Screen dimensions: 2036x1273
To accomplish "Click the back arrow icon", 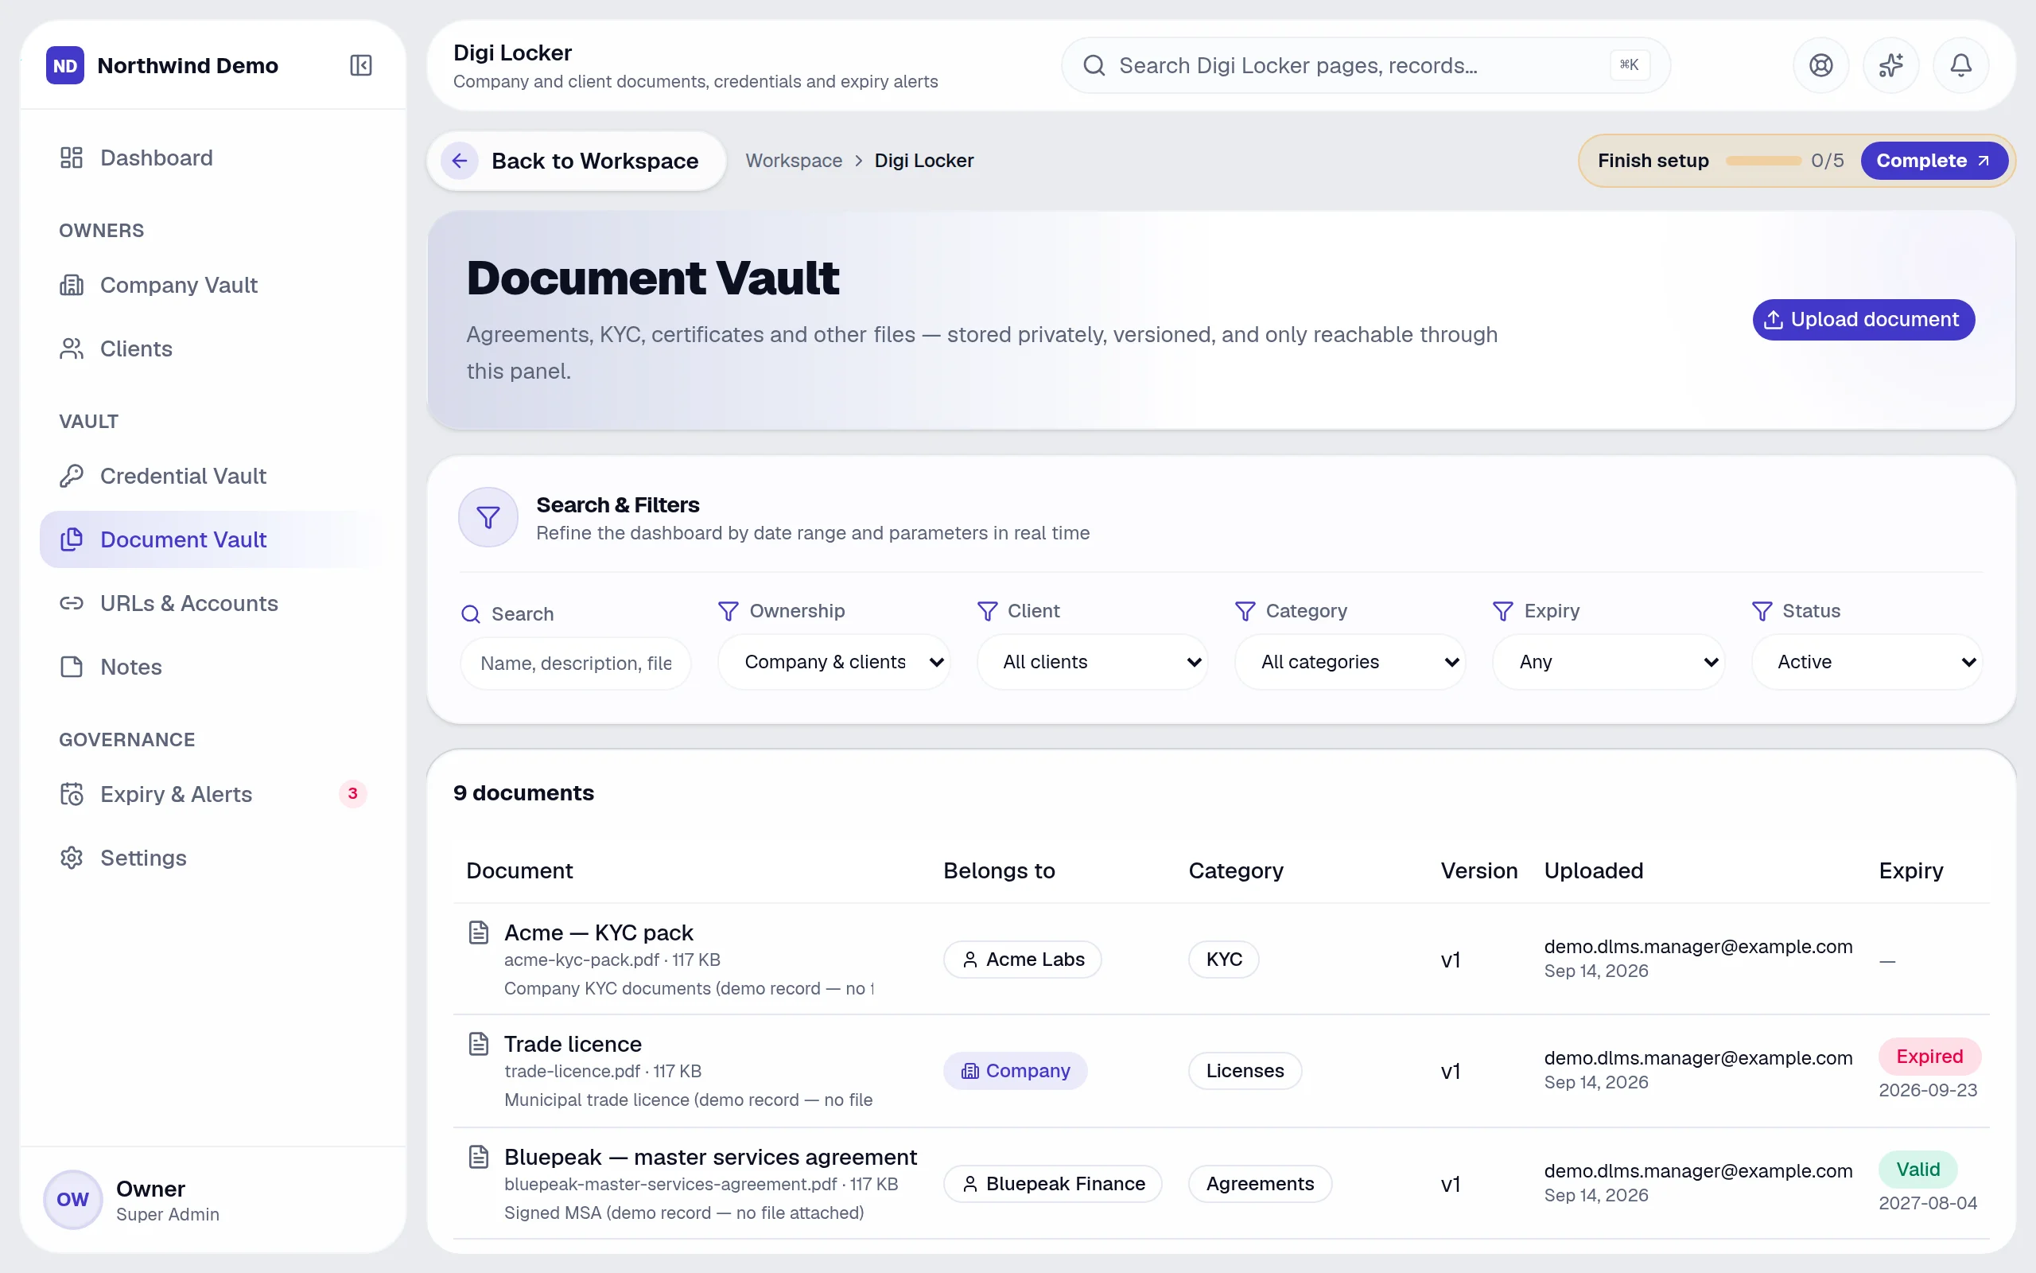I will [x=460, y=161].
